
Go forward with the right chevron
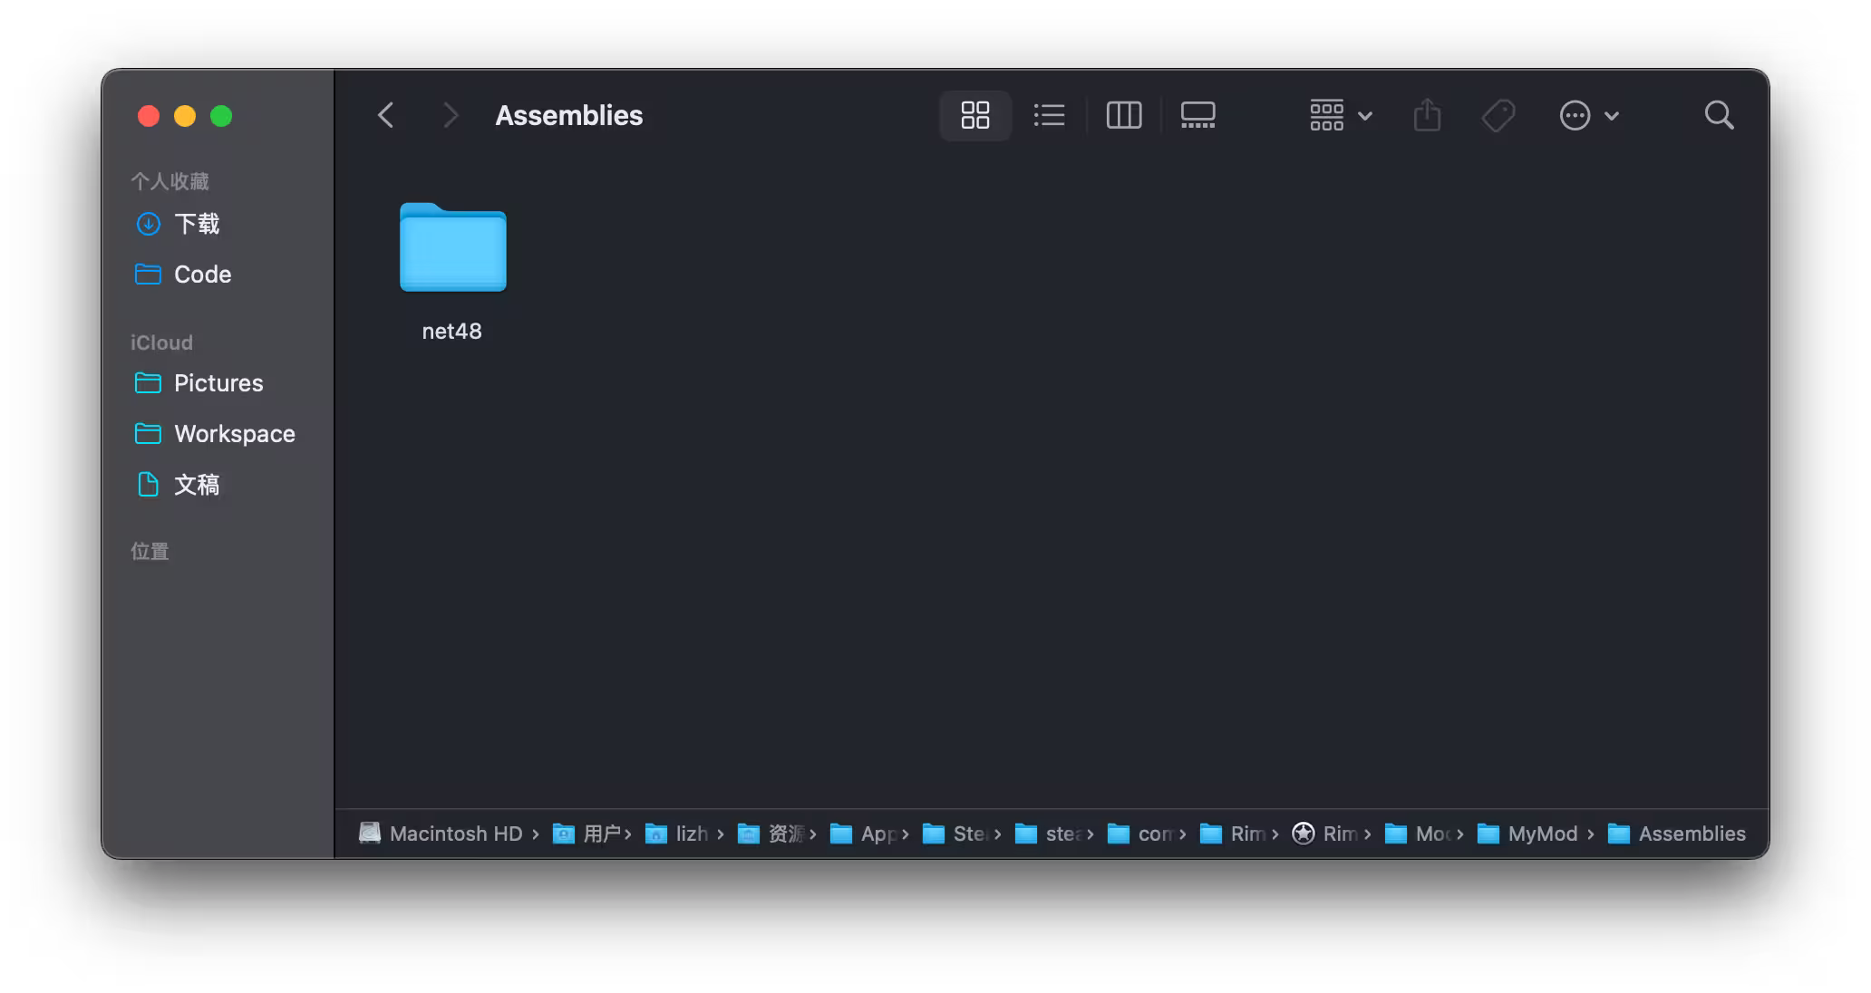(450, 115)
